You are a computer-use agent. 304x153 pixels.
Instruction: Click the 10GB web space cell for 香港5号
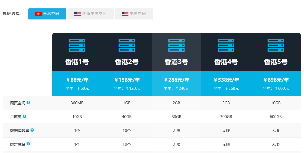[x=276, y=103]
